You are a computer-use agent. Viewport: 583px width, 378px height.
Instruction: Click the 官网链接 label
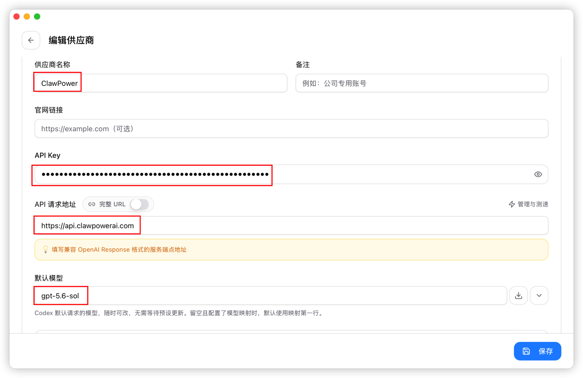tap(49, 110)
